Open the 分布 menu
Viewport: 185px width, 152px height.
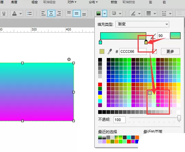click(93, 2)
